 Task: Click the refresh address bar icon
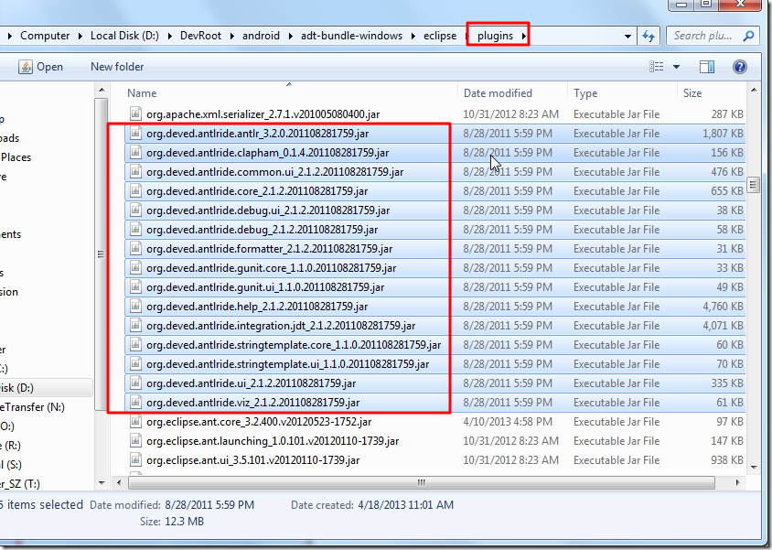[x=649, y=36]
